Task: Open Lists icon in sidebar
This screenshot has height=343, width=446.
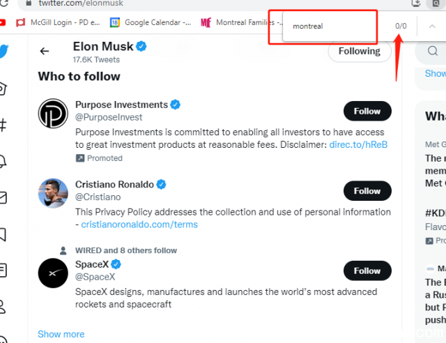Action: 3,270
